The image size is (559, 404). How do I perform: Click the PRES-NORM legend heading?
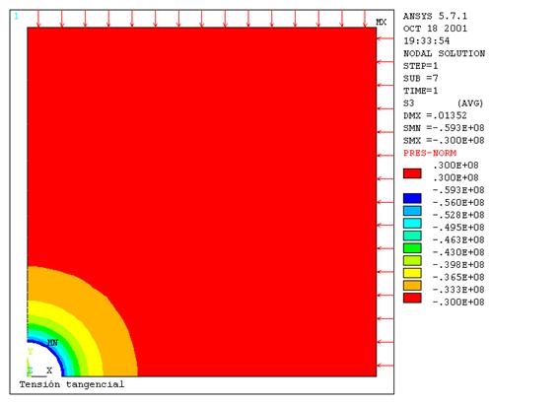pyautogui.click(x=430, y=153)
